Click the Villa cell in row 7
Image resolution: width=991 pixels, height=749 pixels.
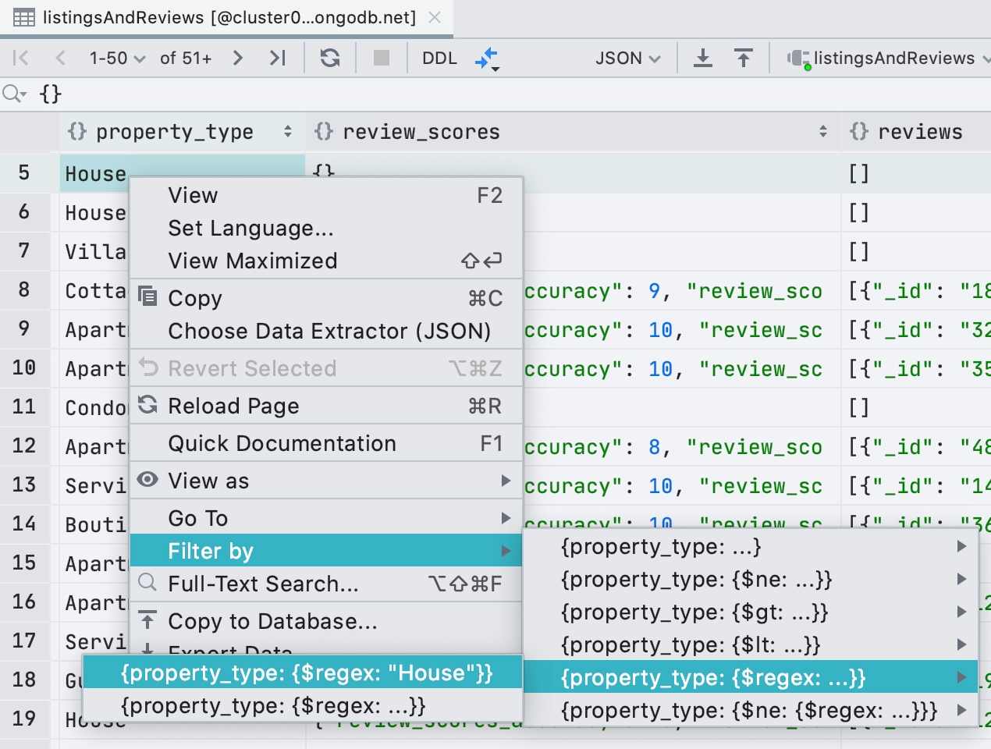click(x=95, y=252)
